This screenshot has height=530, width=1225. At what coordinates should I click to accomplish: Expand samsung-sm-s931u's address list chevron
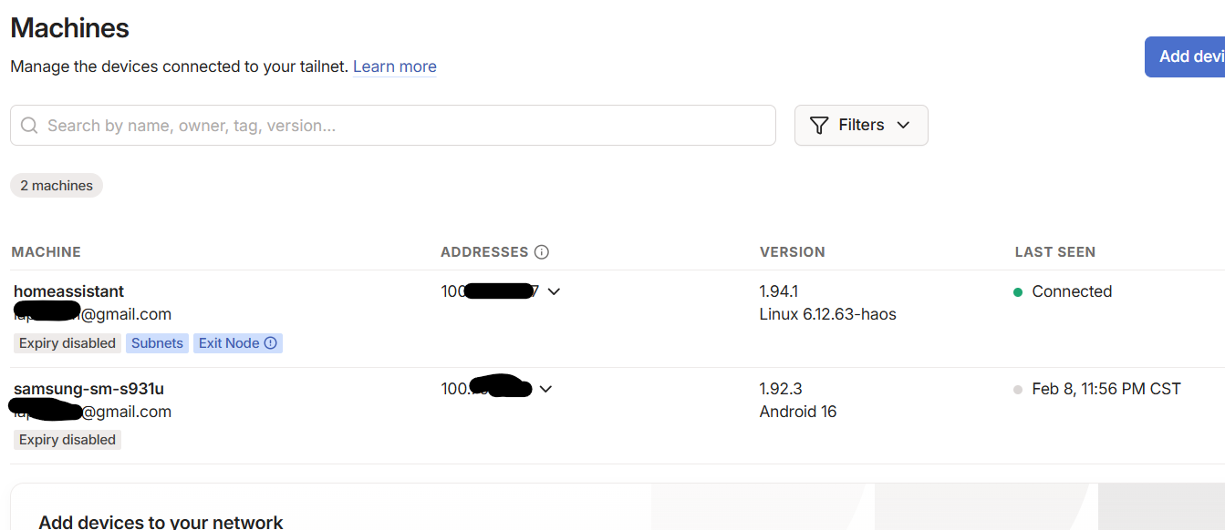(545, 390)
